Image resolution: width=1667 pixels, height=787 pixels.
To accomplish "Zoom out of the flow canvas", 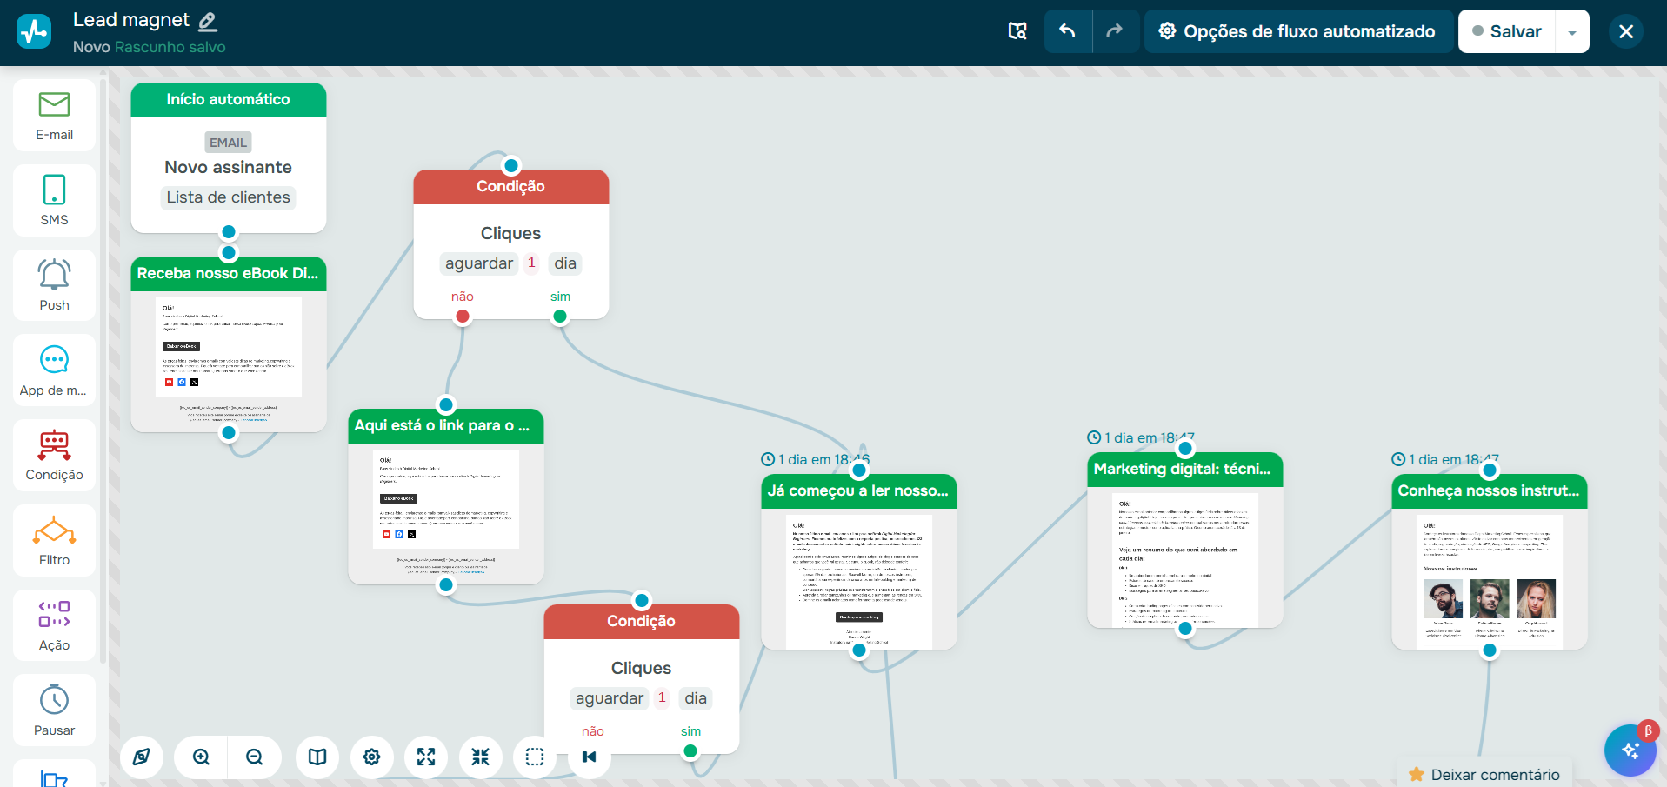I will 254,757.
